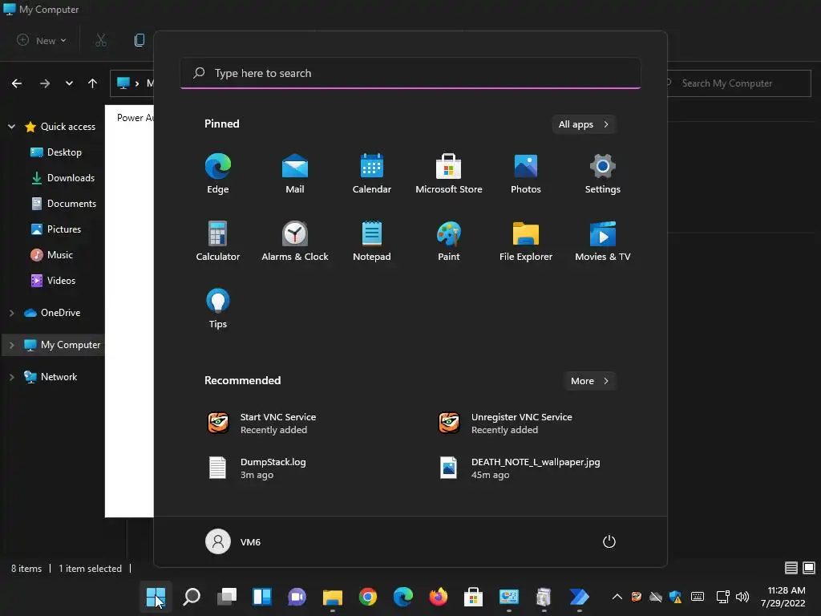Click Cut scissors icon in File Explorer
This screenshot has height=616, width=821.
coord(101,40)
